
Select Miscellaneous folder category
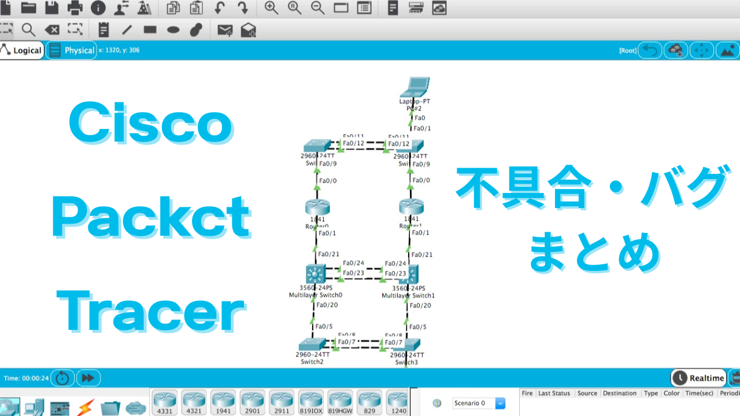click(111, 407)
